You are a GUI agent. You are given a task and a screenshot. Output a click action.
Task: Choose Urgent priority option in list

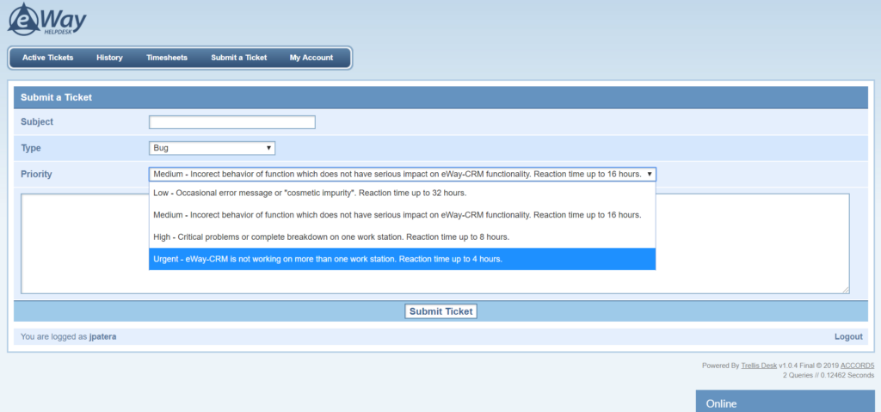tap(403, 259)
